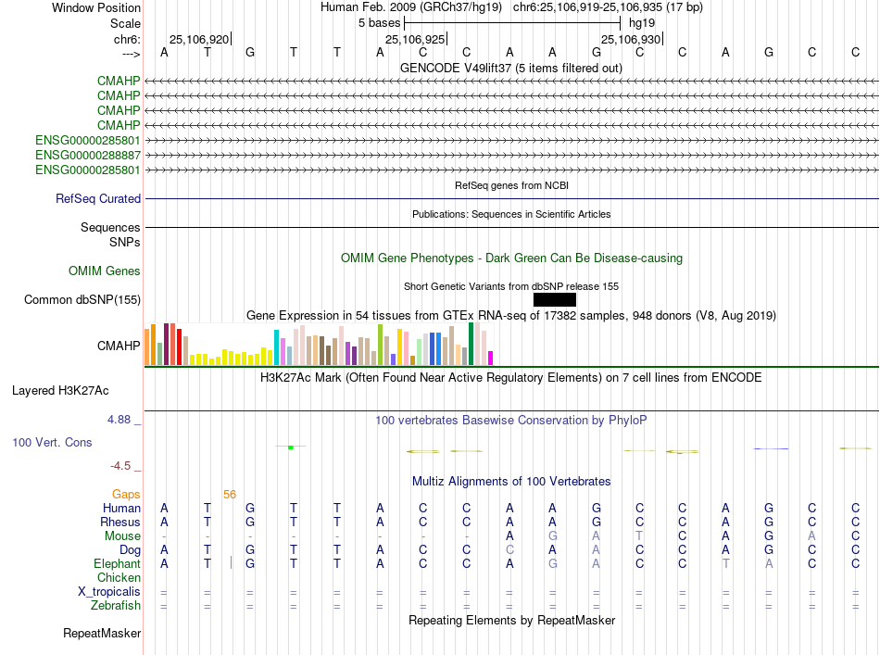
Task: Click the OMIM Genes label
Action: (104, 271)
